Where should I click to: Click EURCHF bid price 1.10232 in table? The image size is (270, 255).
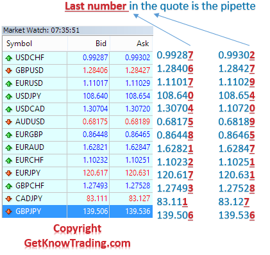(95, 160)
